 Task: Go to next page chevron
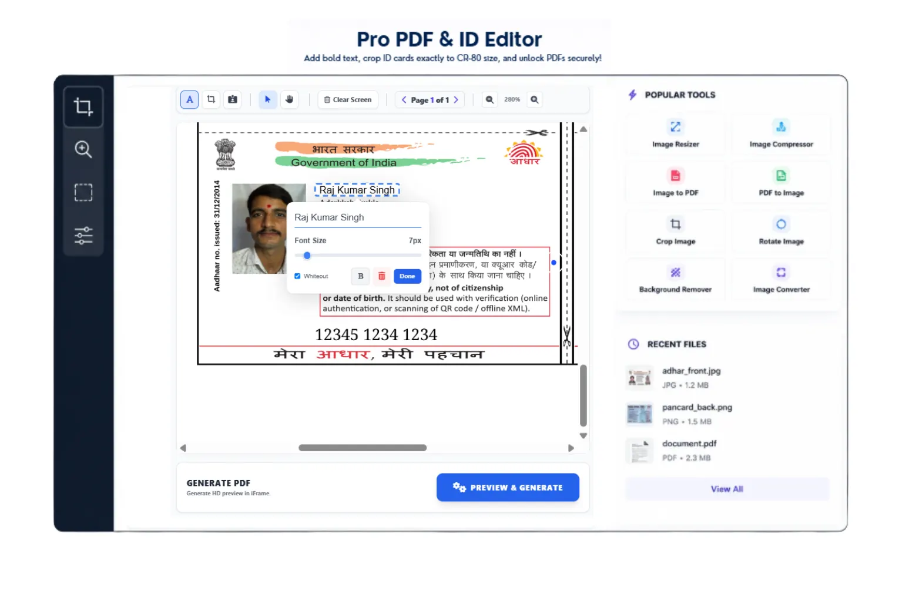click(x=456, y=100)
